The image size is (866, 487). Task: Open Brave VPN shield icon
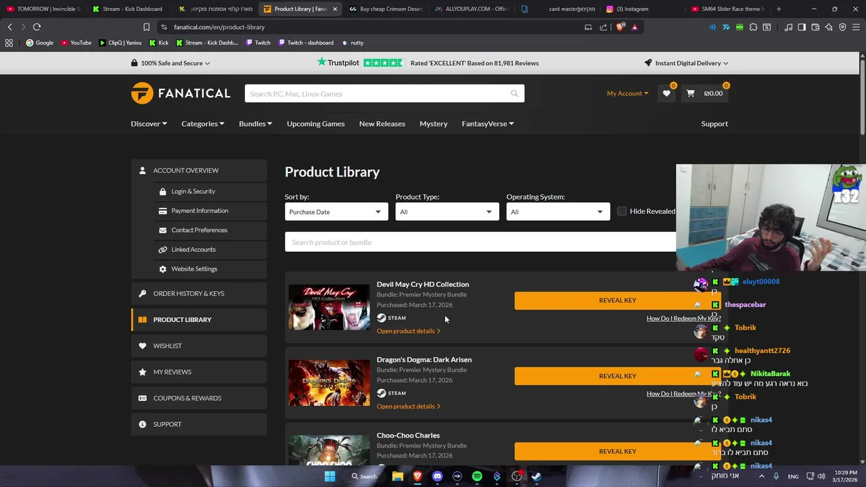click(x=842, y=27)
